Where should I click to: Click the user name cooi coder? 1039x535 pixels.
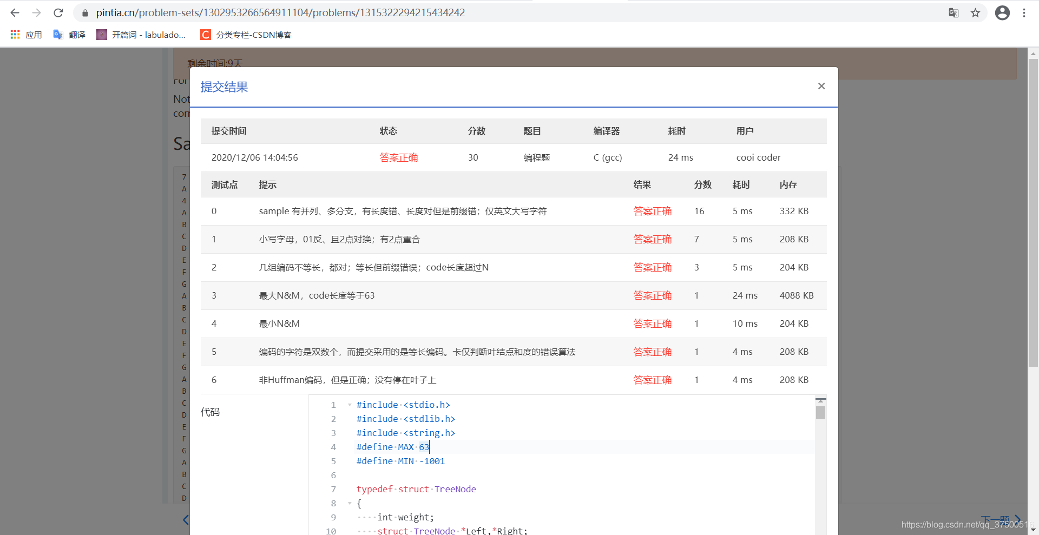pyautogui.click(x=758, y=157)
